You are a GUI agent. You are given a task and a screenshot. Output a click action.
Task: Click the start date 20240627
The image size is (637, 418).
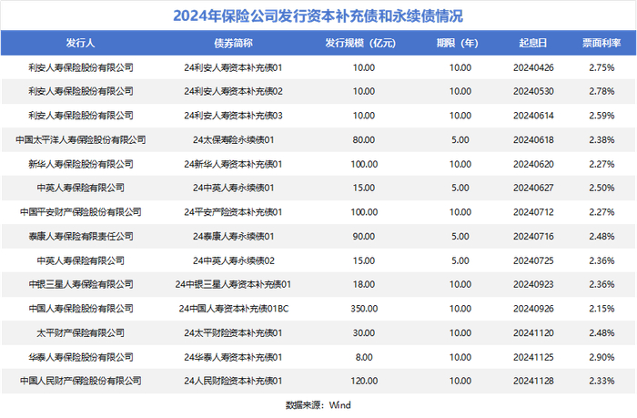click(x=533, y=188)
